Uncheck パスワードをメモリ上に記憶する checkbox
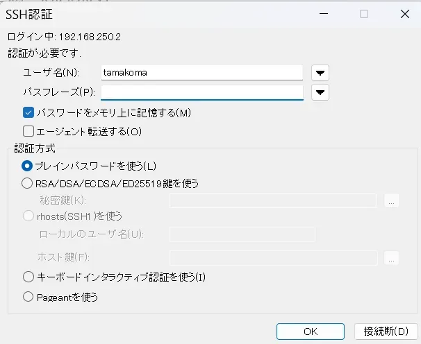The height and width of the screenshot is (344, 421). point(28,112)
